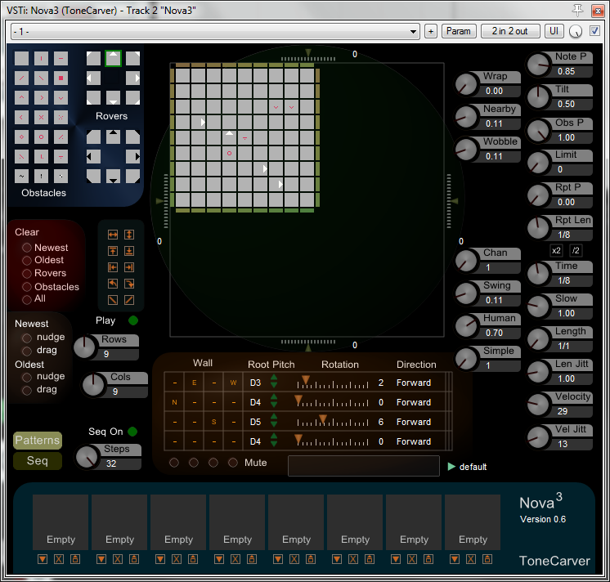The height and width of the screenshot is (582, 610).
Task: Expand the default preset menu arrow
Action: [x=451, y=467]
